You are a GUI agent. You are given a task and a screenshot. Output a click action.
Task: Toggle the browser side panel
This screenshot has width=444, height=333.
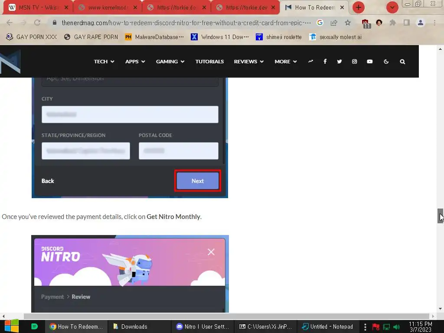pyautogui.click(x=407, y=23)
